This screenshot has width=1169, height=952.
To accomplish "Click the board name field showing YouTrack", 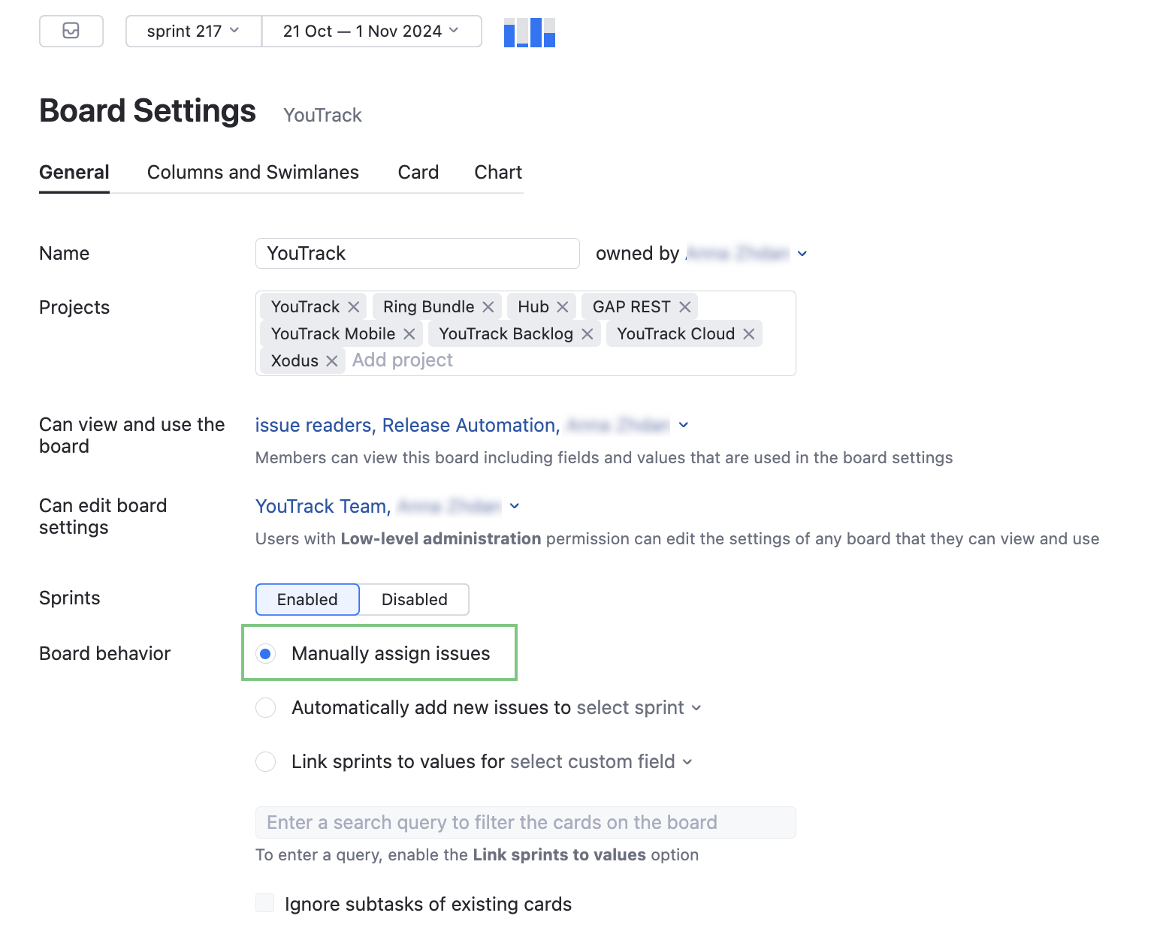I will 417,253.
